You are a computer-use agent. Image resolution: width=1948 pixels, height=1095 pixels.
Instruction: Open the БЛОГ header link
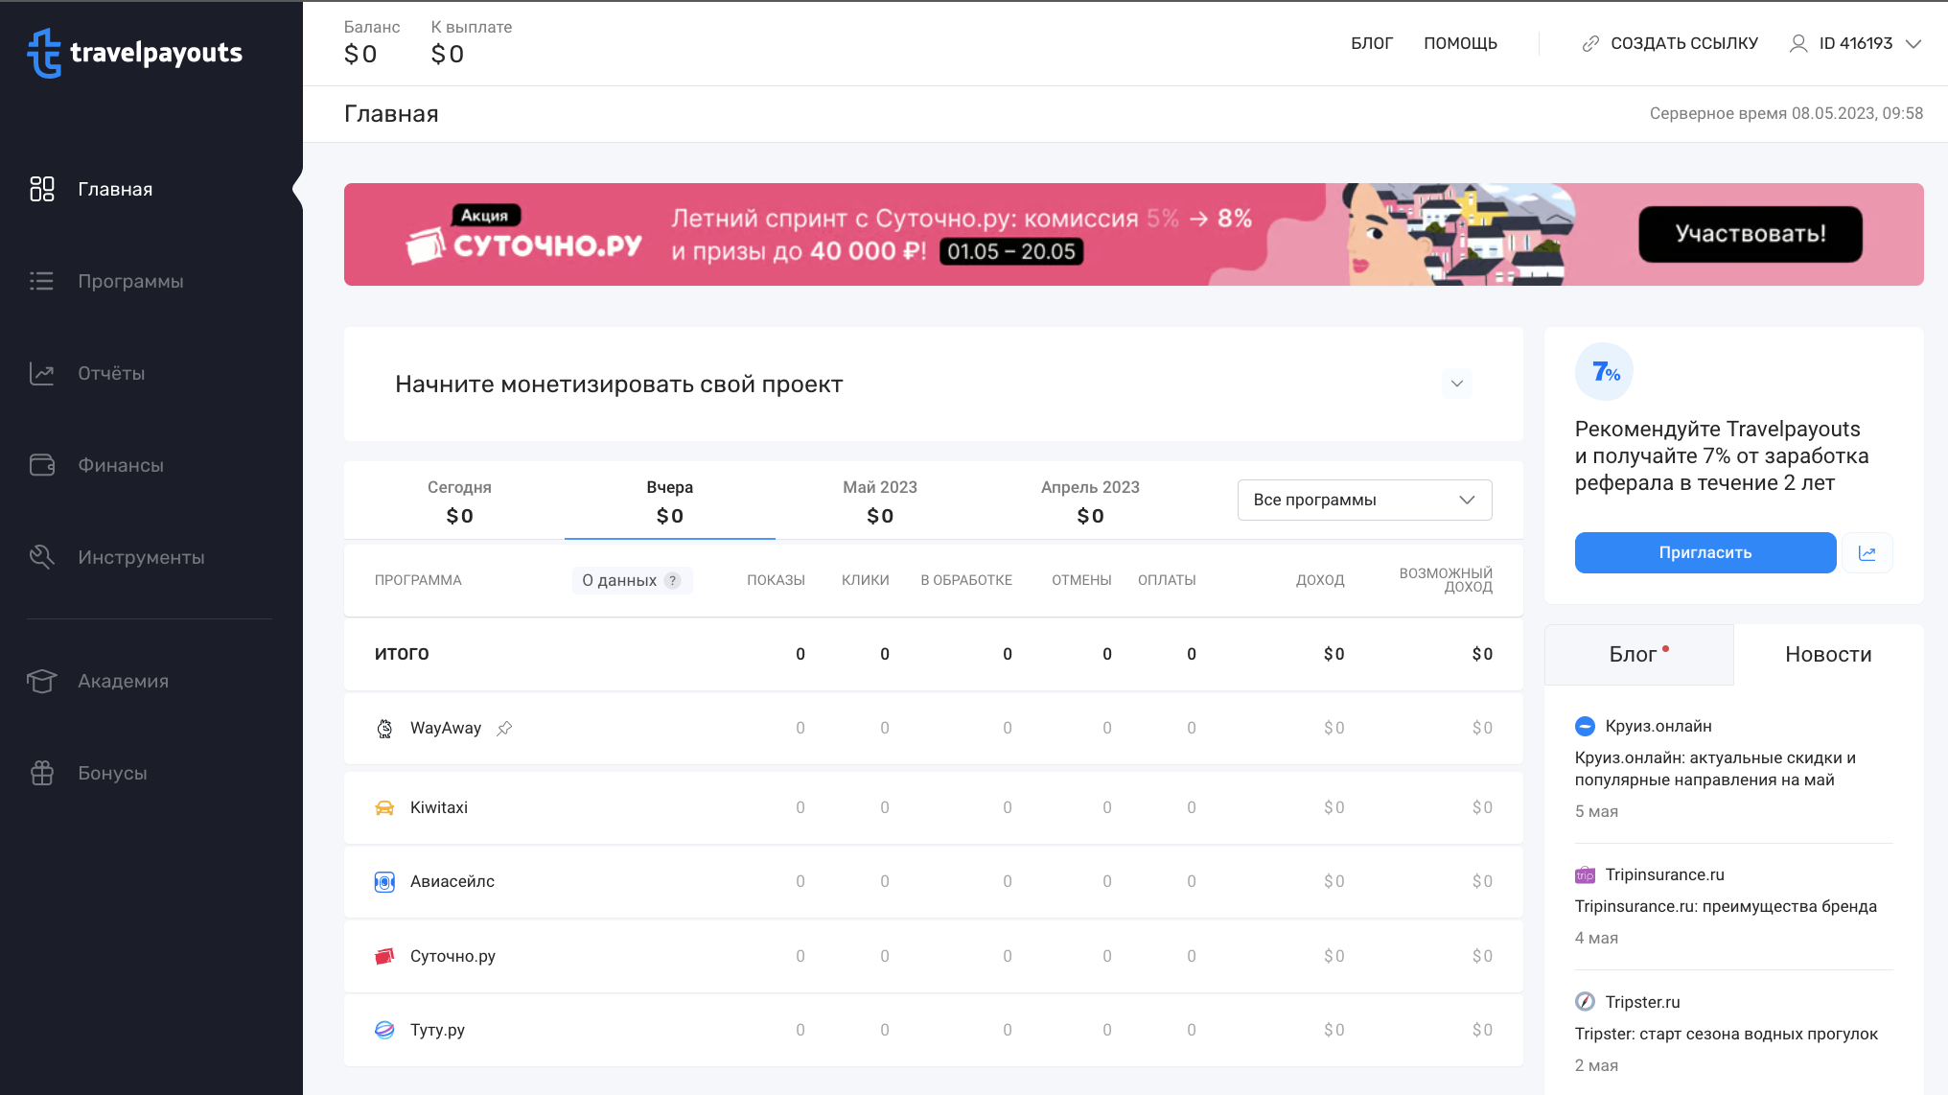(x=1372, y=43)
